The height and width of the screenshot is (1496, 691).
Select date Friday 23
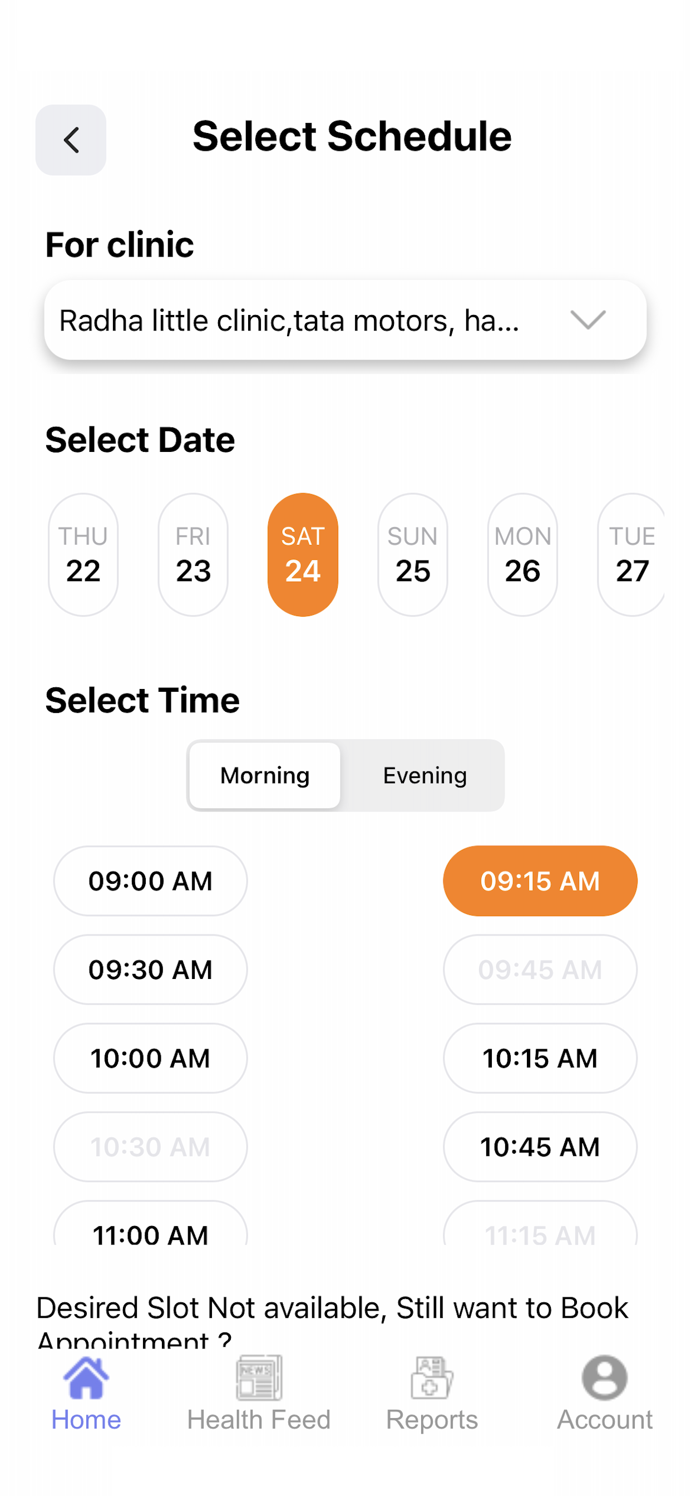pos(193,555)
